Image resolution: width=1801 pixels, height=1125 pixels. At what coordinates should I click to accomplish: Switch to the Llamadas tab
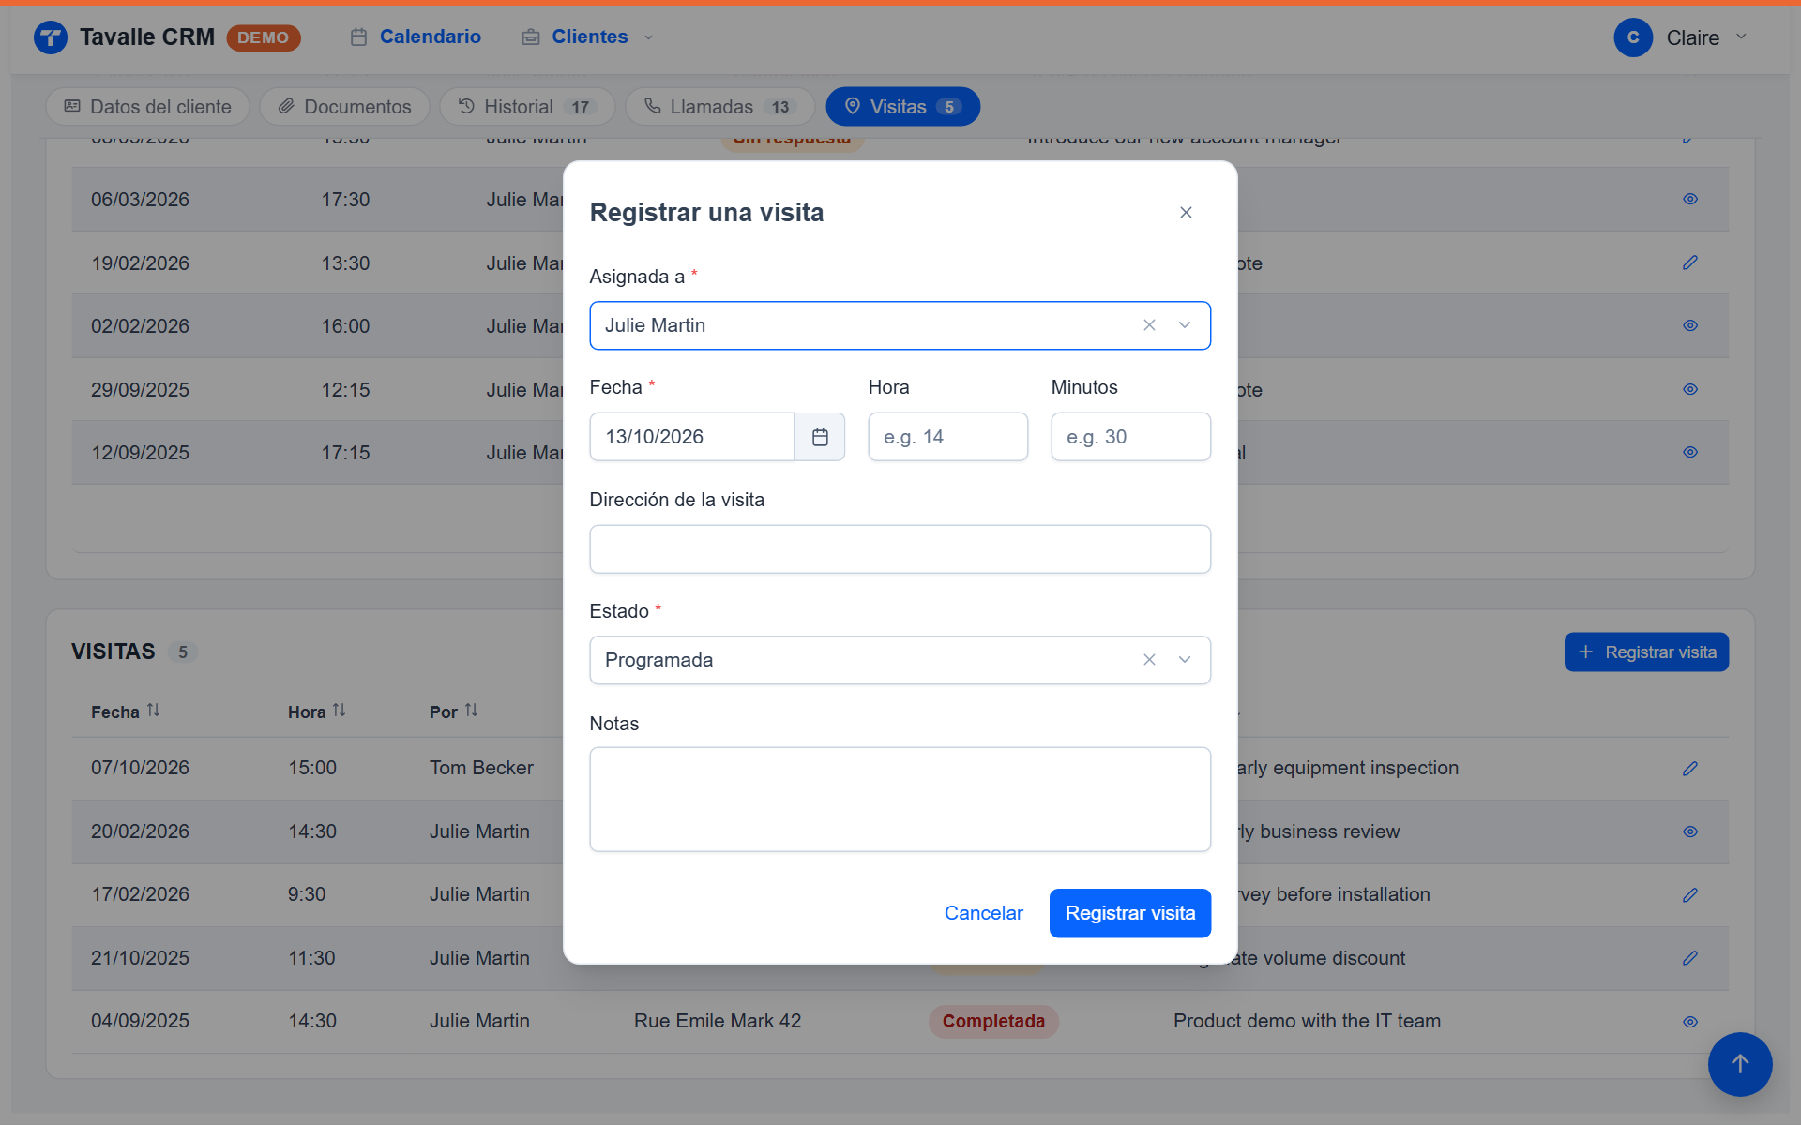click(719, 107)
